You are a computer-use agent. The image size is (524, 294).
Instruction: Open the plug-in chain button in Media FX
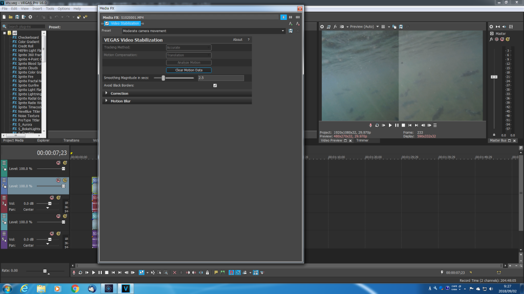(291, 23)
